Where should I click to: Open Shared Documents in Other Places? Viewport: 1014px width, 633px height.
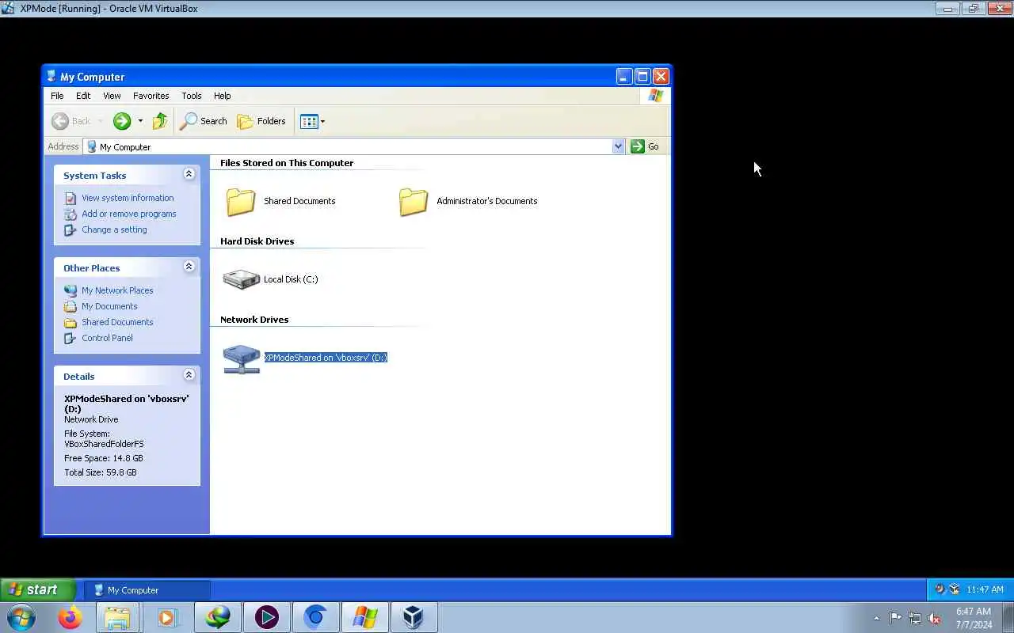point(117,322)
